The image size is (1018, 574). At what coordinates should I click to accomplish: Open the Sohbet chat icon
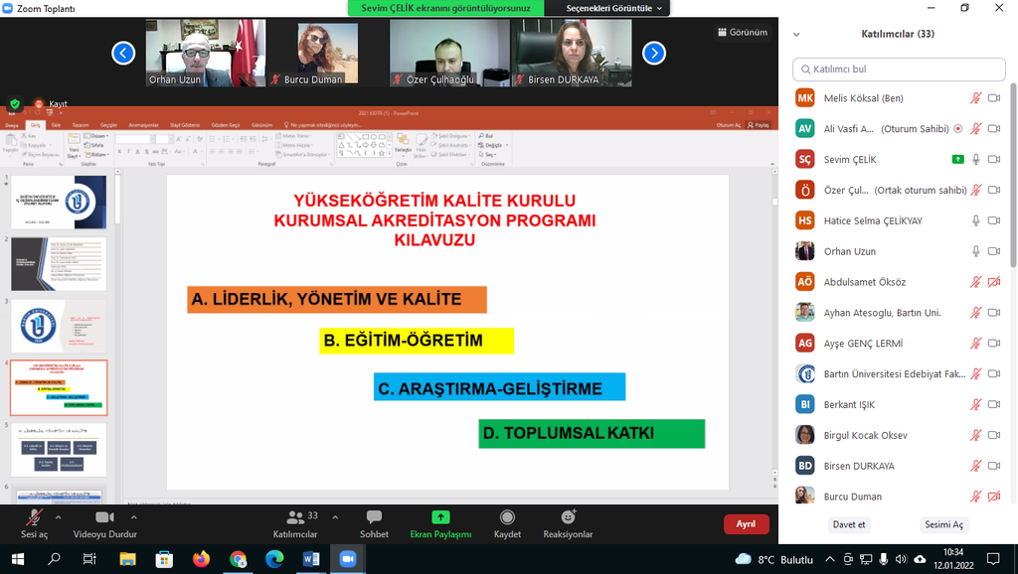(374, 518)
